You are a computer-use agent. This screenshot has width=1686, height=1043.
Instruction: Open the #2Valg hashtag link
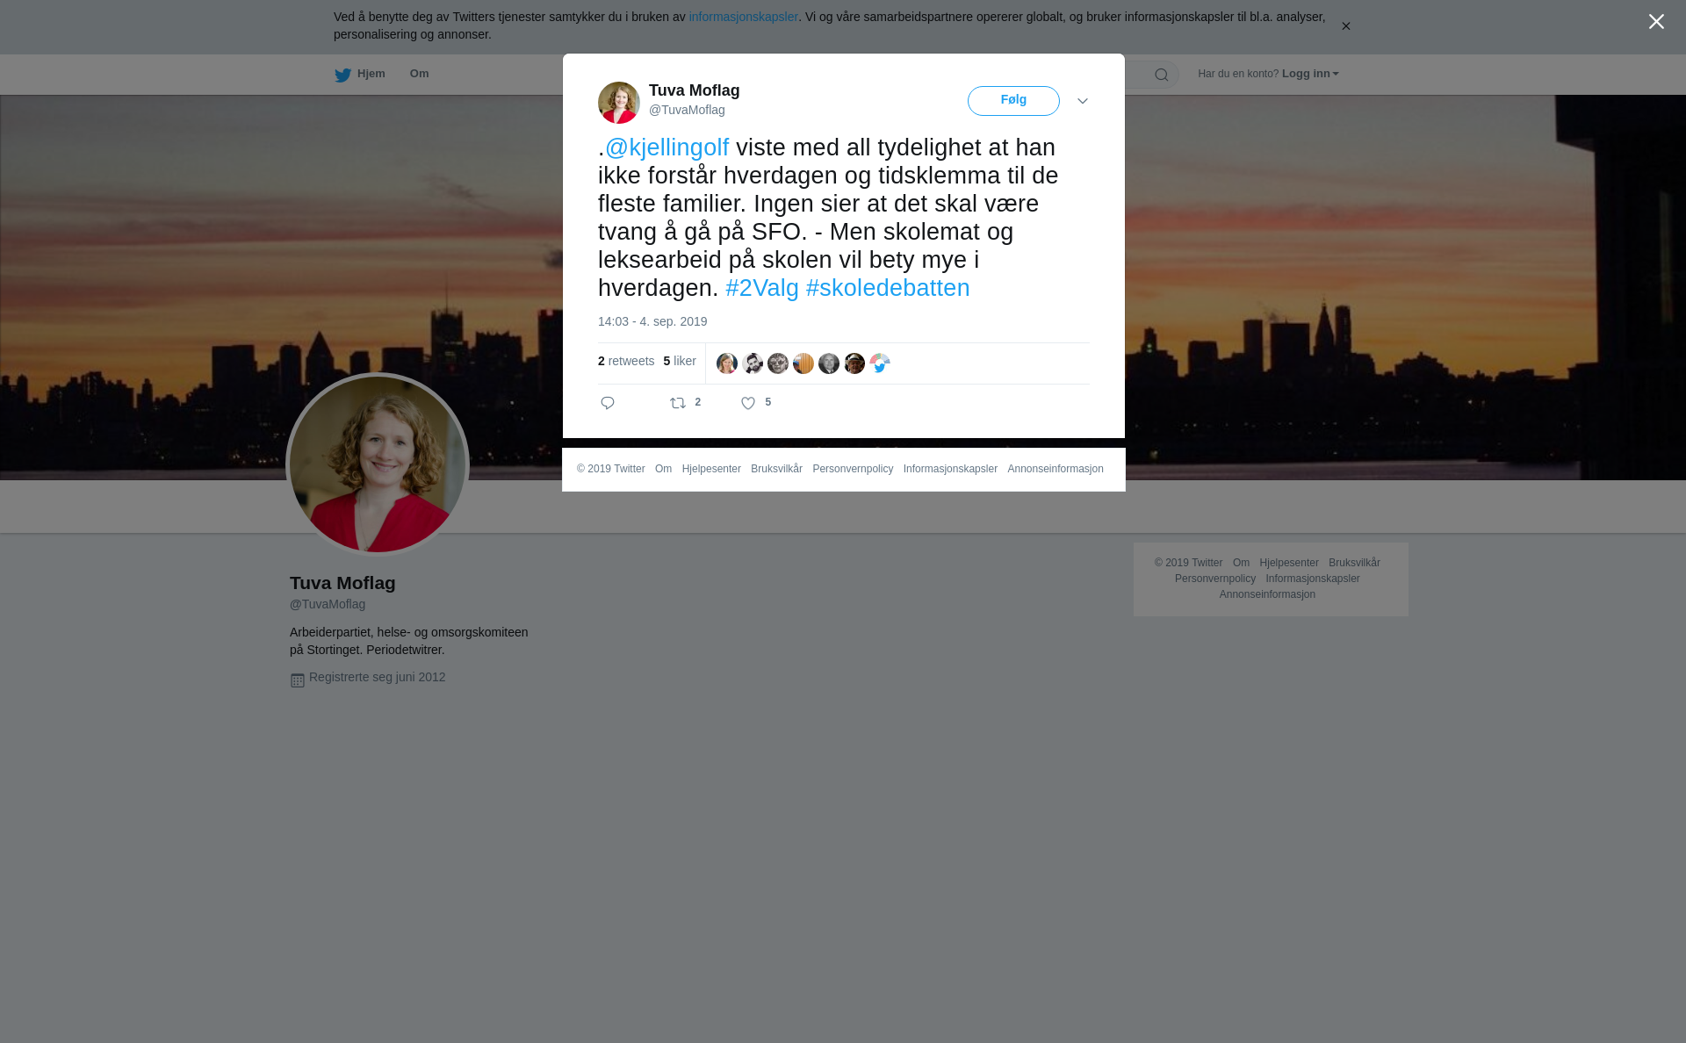pos(762,288)
